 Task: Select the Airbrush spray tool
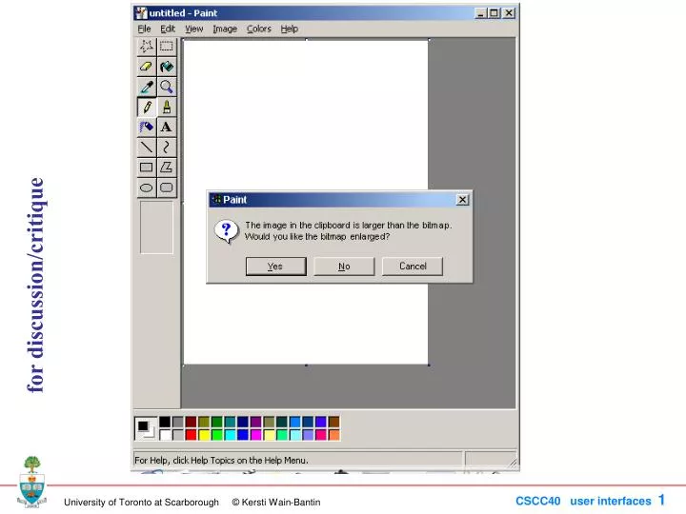tap(147, 127)
